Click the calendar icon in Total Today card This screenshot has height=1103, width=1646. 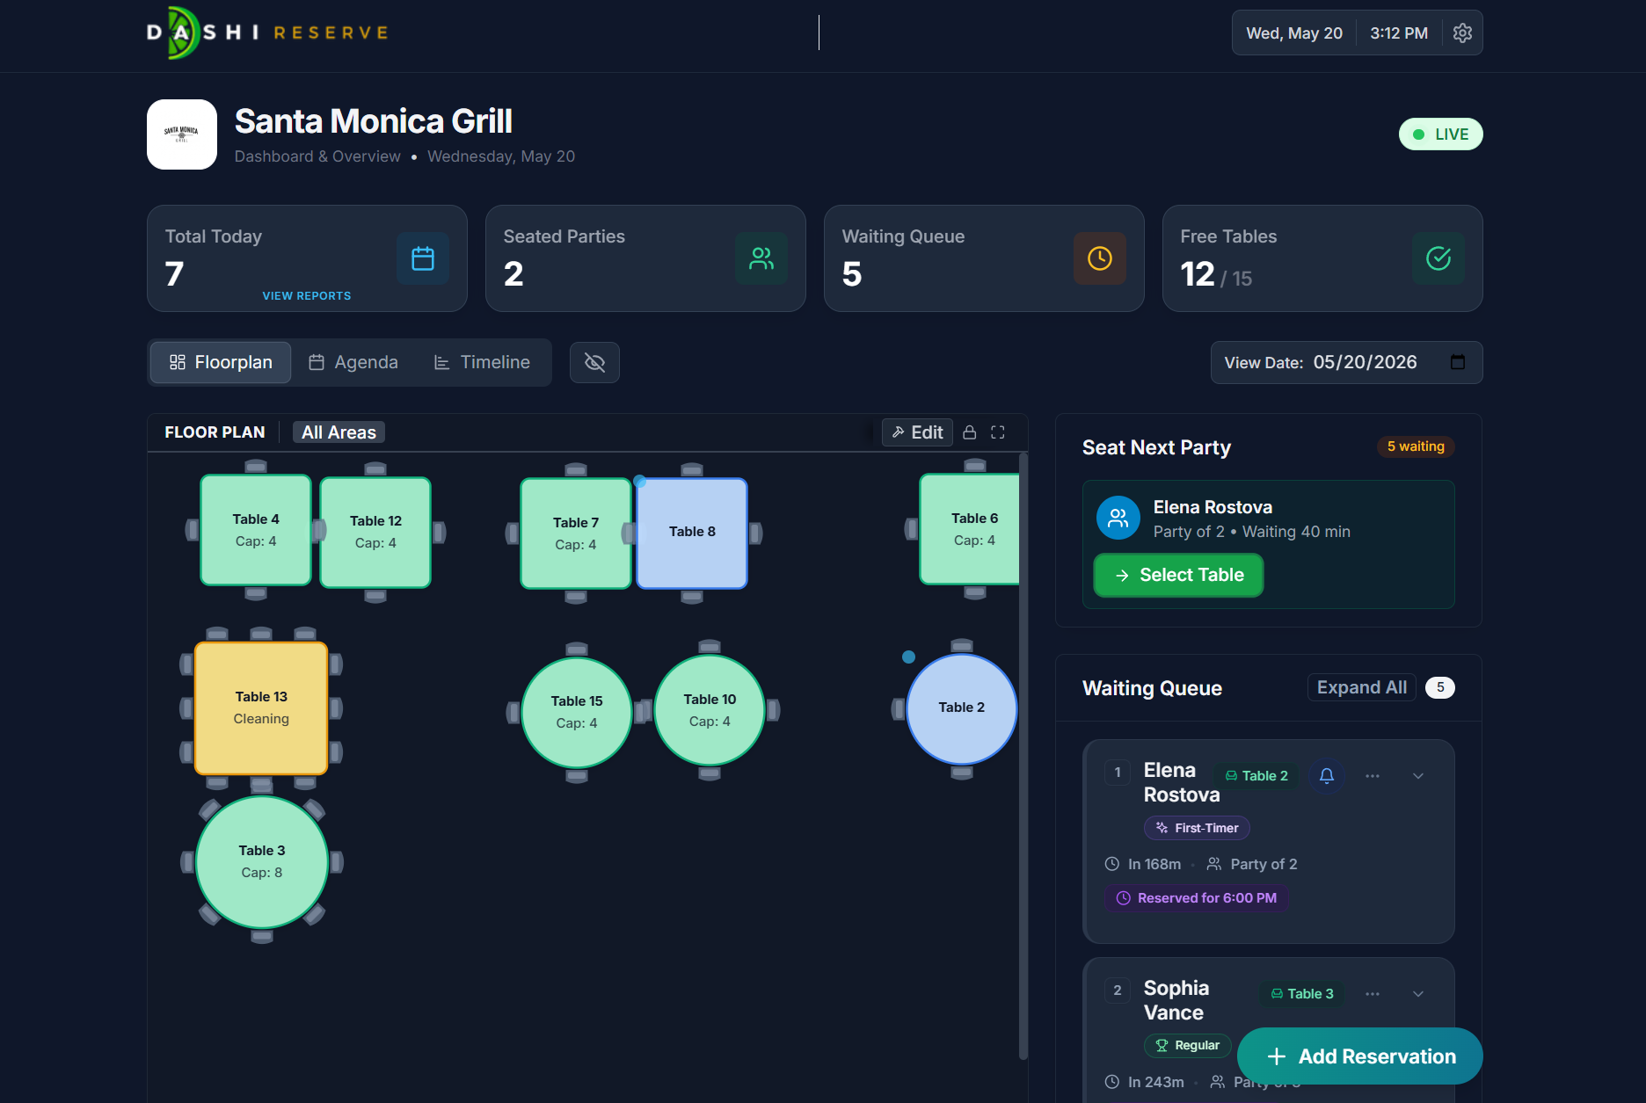tap(423, 258)
